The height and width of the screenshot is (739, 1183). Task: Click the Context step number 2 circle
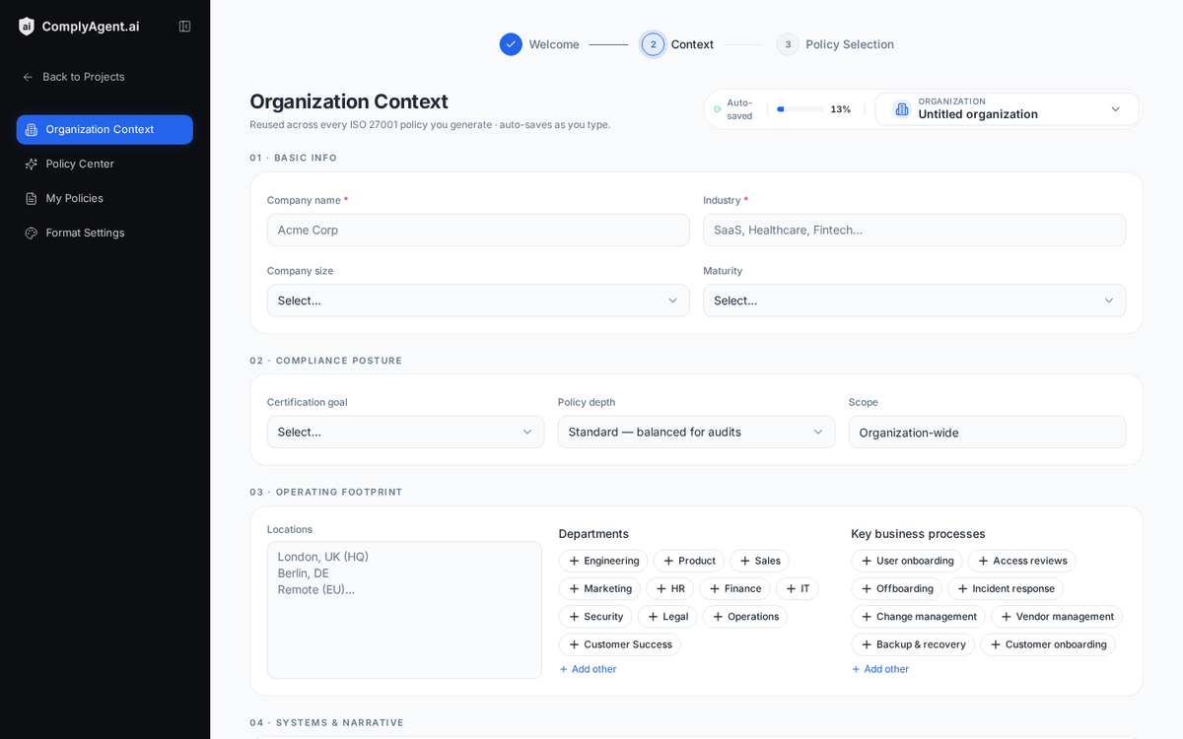click(653, 44)
